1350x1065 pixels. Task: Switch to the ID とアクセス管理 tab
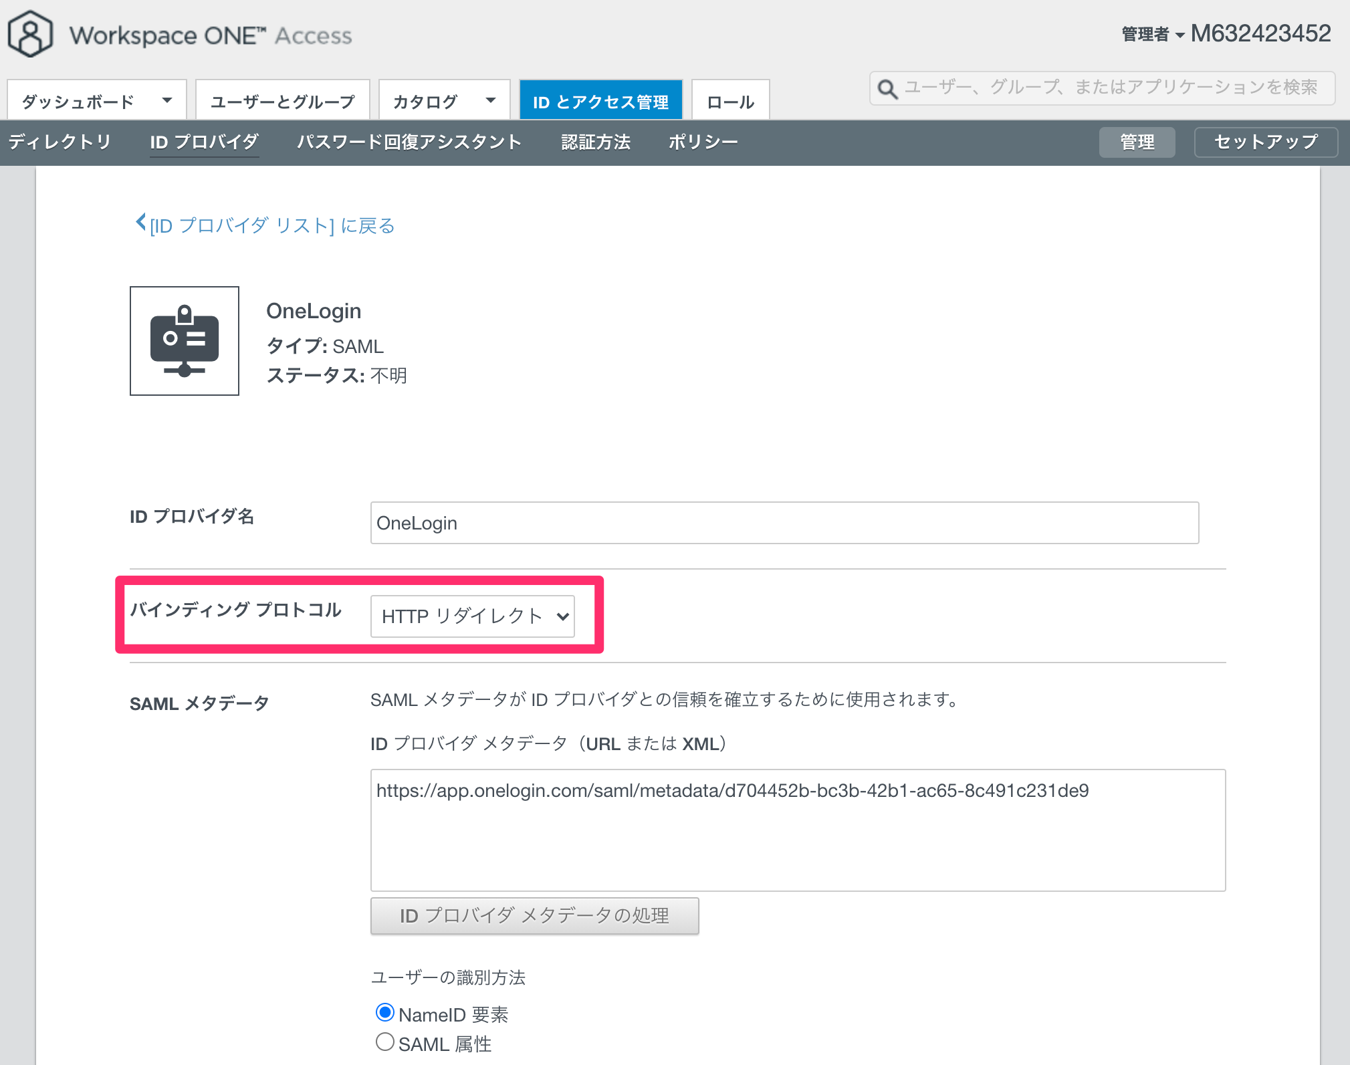pyautogui.click(x=601, y=101)
